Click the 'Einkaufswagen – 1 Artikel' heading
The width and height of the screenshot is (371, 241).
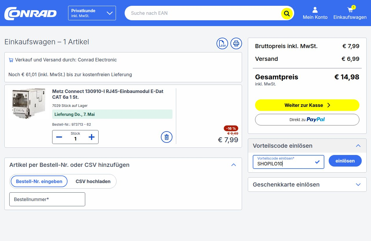coord(47,42)
